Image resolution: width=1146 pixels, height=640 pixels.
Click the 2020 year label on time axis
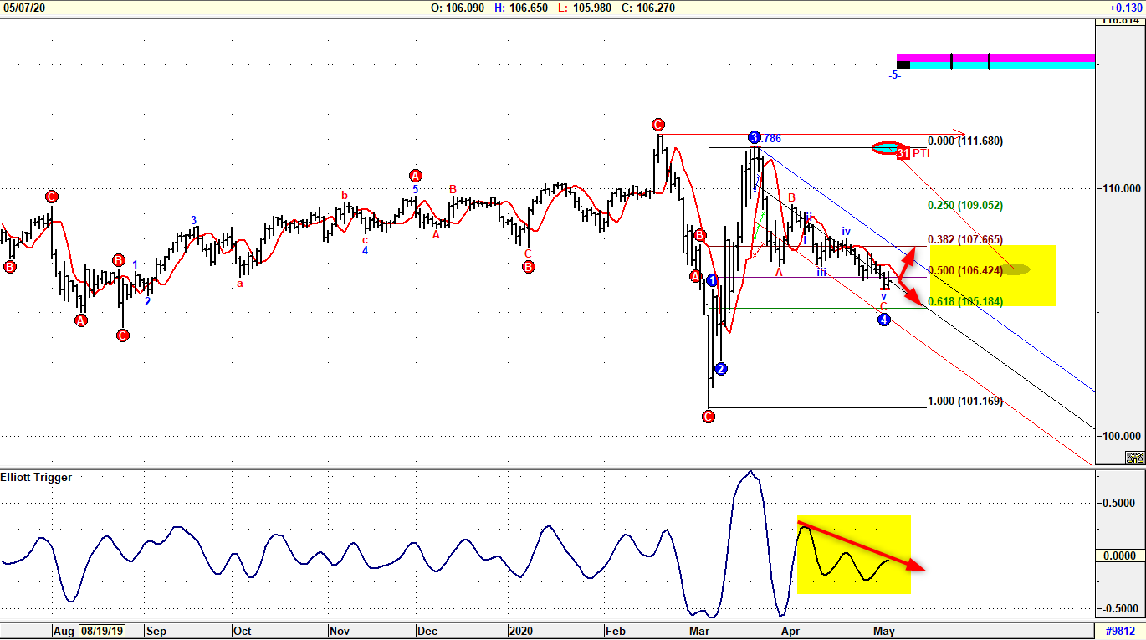521,631
